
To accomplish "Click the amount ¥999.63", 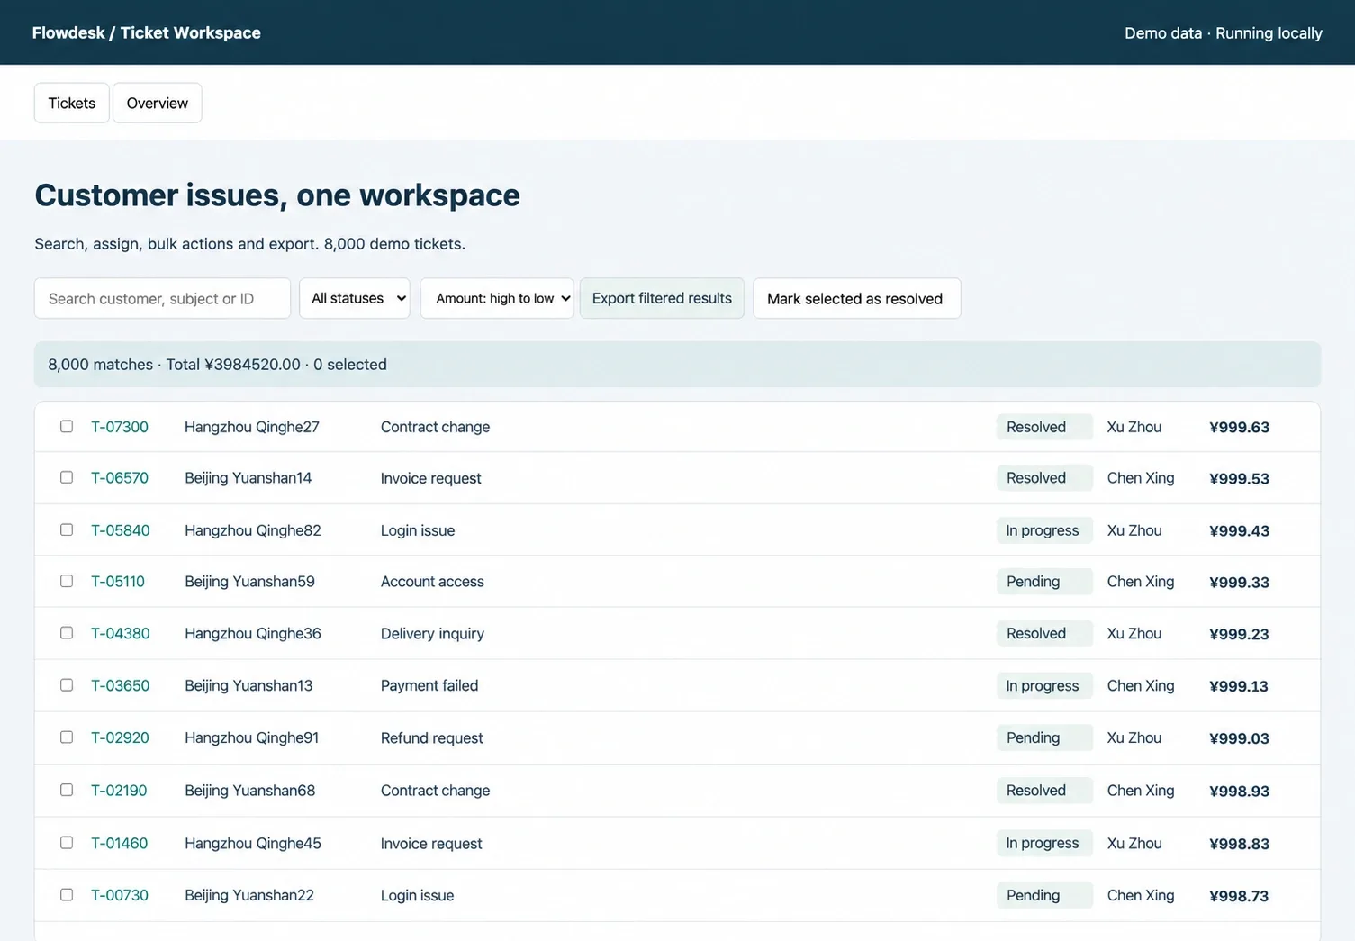I will coord(1239,428).
